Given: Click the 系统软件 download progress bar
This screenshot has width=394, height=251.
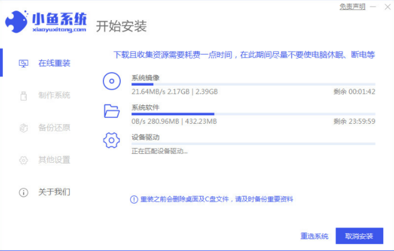Looking at the screenshot, I should (x=253, y=114).
